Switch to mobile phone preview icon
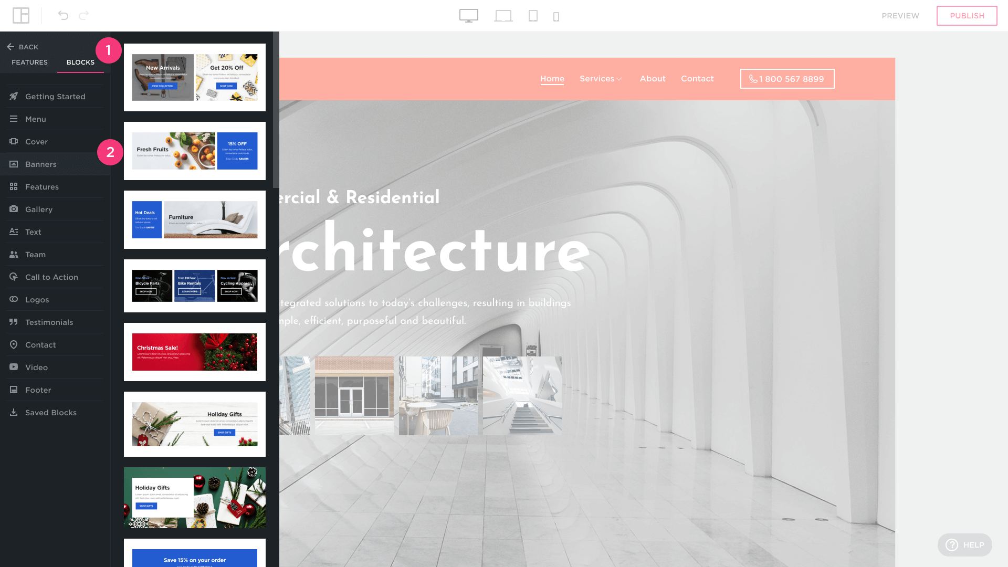1008x567 pixels. [x=556, y=17]
